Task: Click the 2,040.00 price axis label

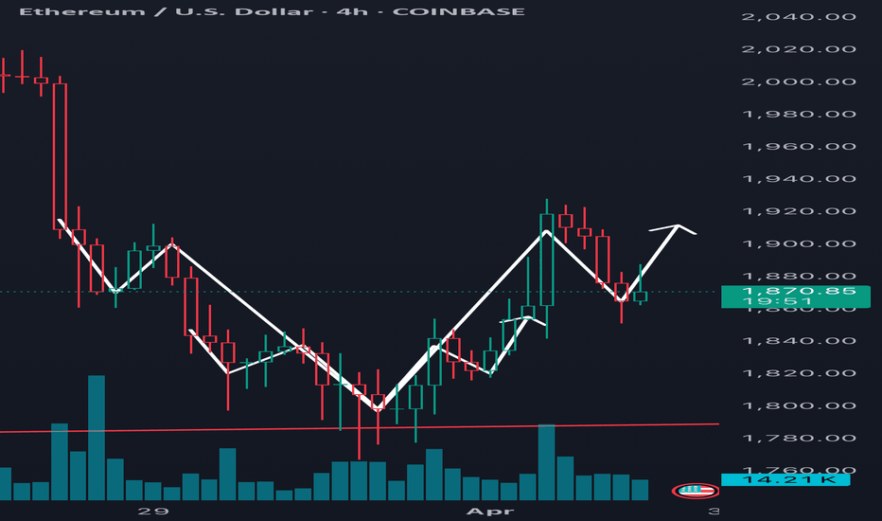Action: click(799, 17)
